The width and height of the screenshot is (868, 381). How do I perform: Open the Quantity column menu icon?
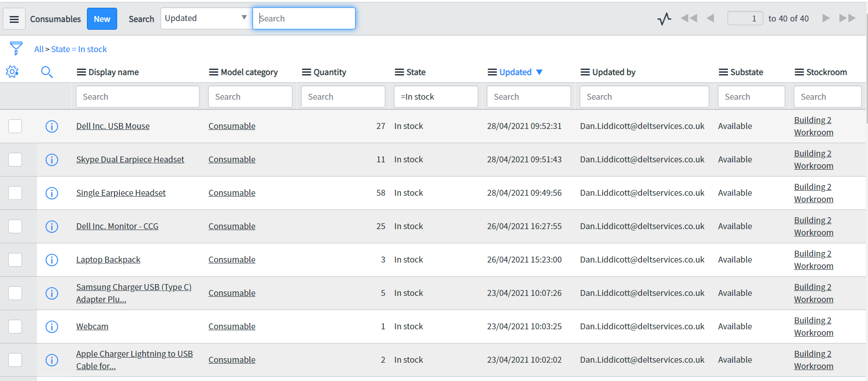[x=307, y=72]
